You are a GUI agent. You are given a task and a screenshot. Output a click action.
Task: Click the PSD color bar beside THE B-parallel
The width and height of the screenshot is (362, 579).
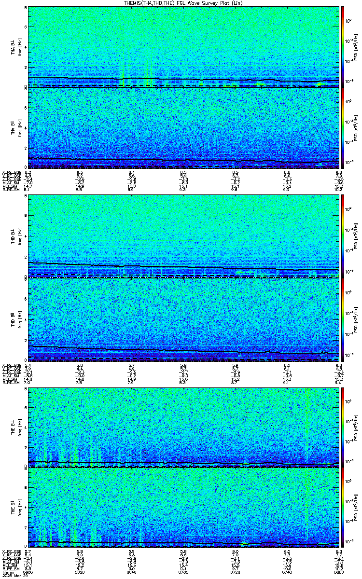click(343, 508)
